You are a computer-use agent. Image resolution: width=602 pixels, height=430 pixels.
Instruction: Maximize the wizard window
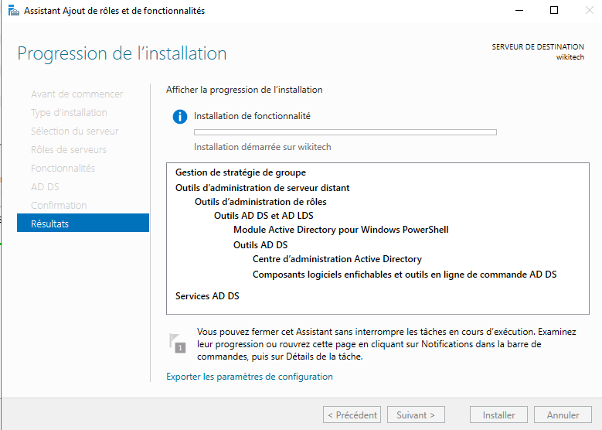[x=554, y=11]
